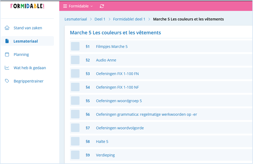Click the Formidable! logo

pyautogui.click(x=27, y=6)
